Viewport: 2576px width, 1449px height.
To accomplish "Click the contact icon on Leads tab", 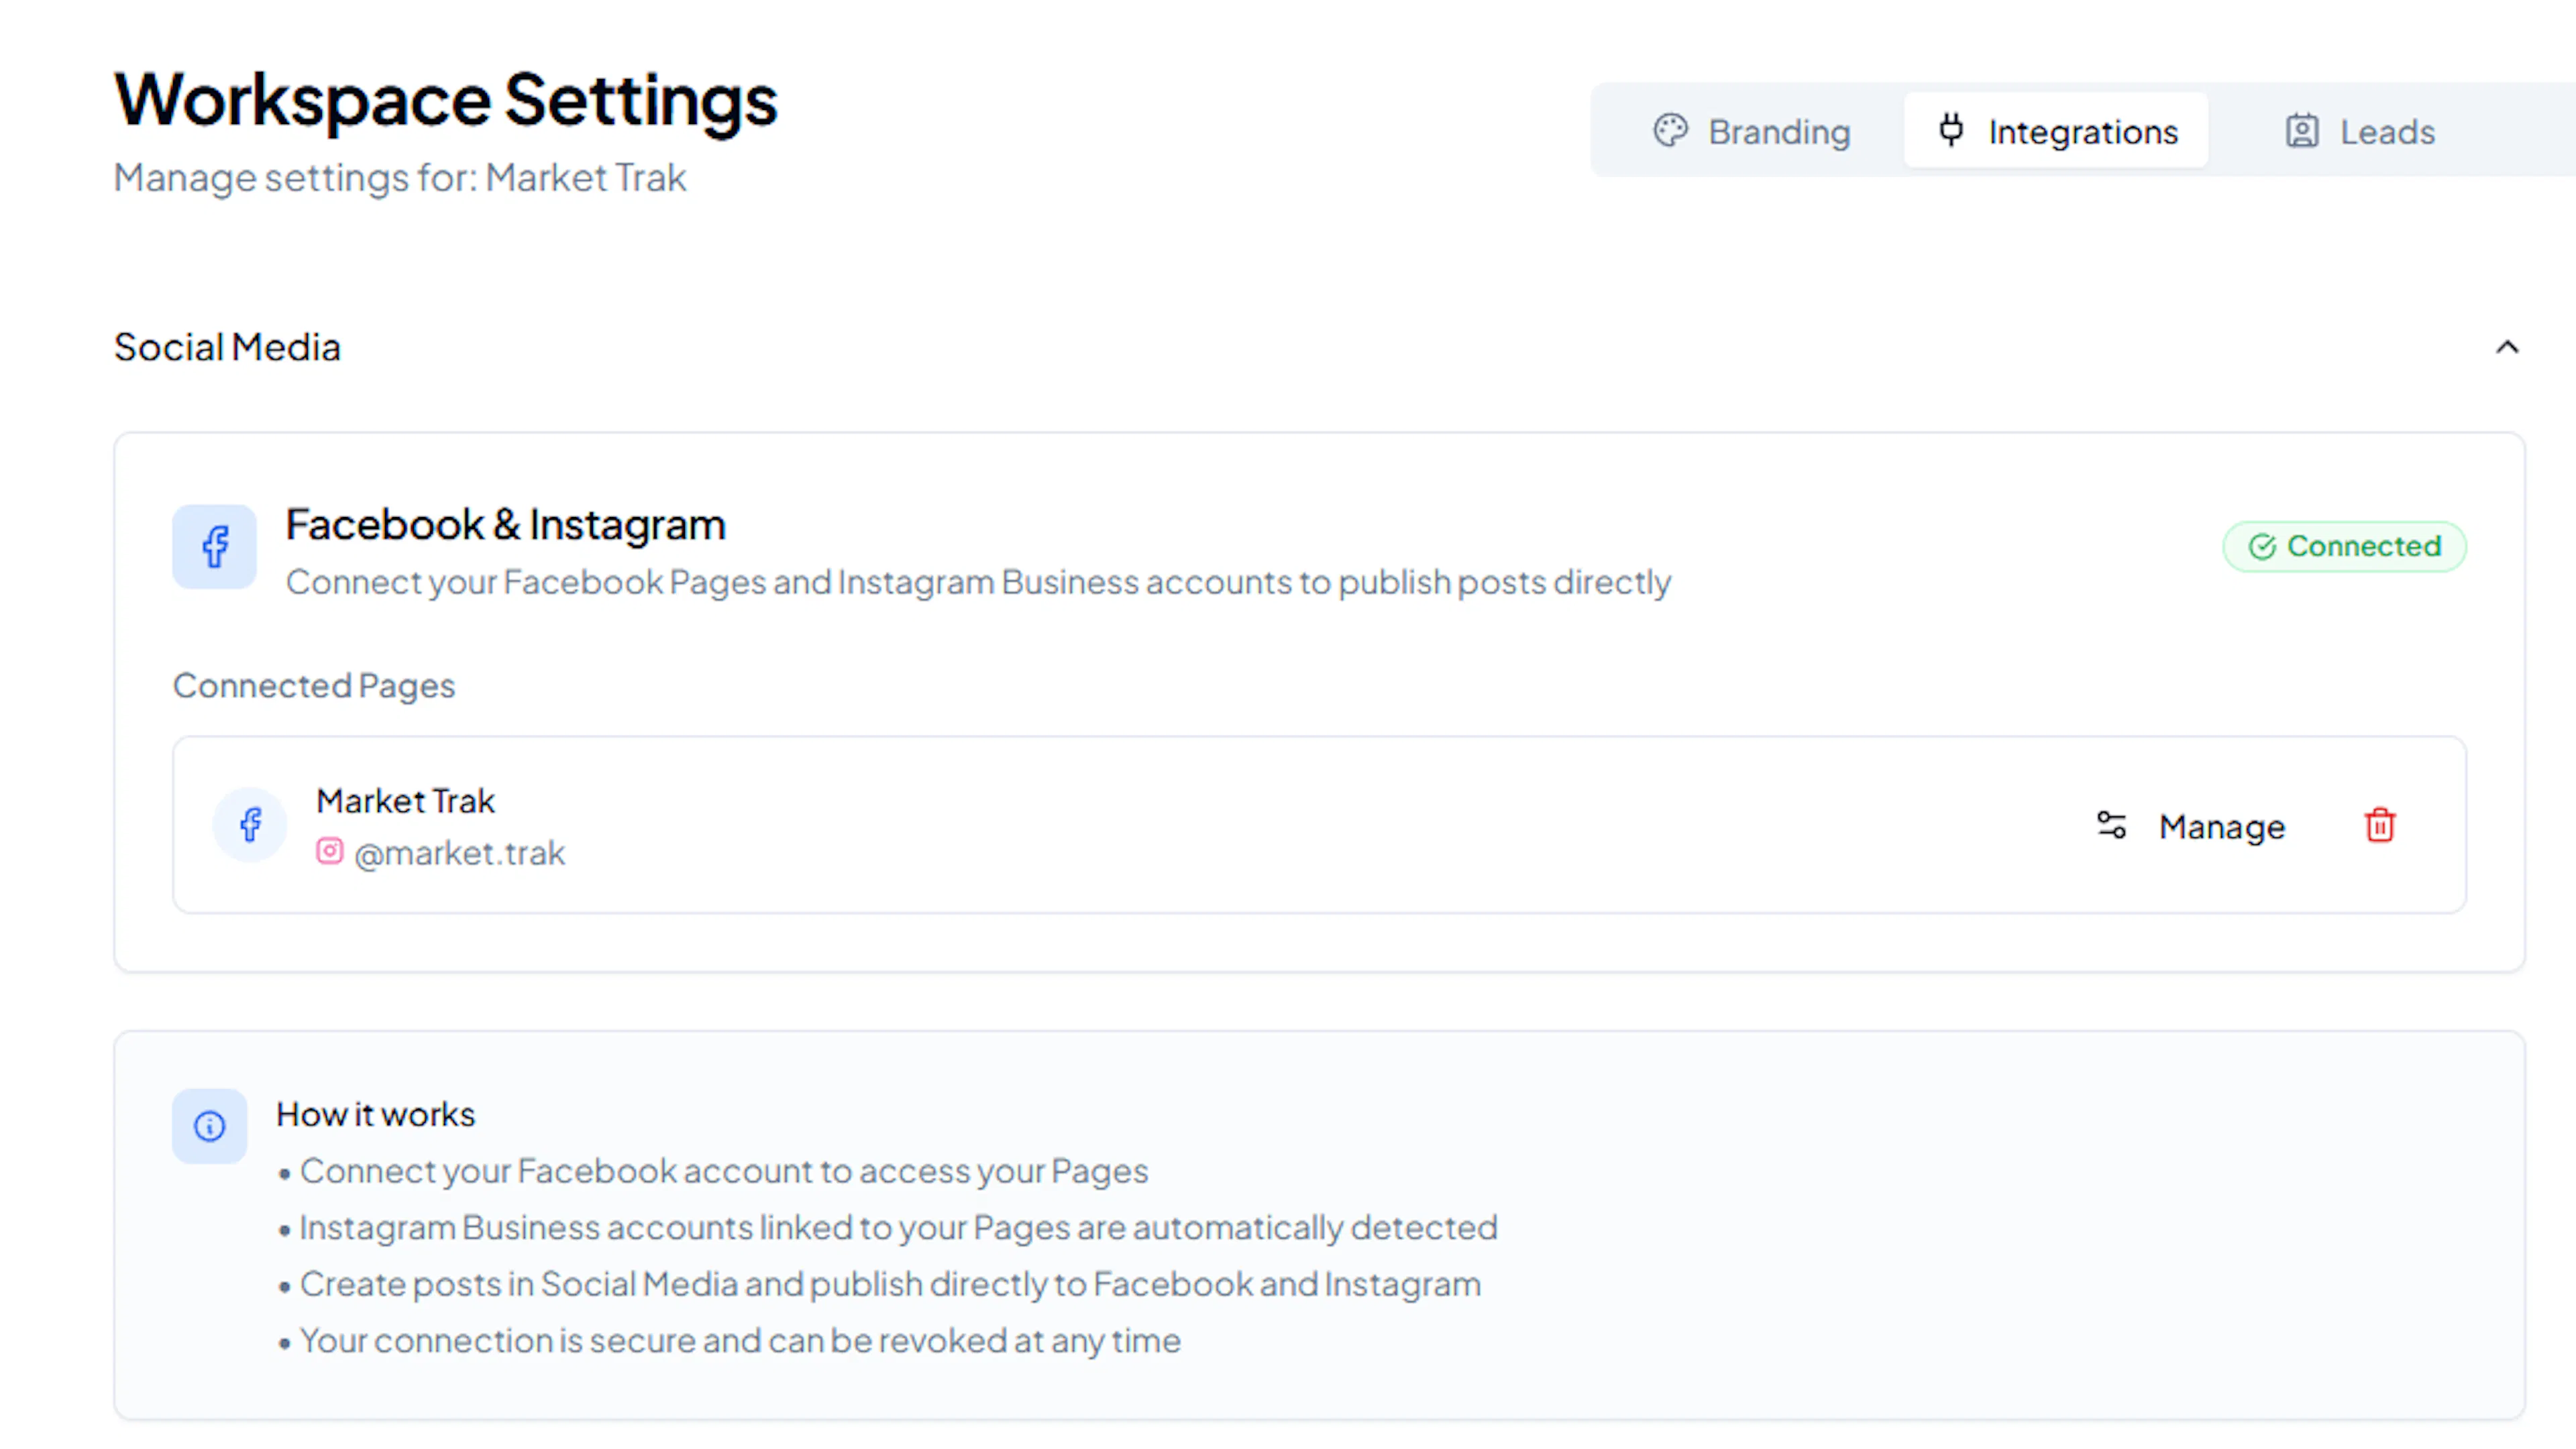I will click(x=2302, y=131).
